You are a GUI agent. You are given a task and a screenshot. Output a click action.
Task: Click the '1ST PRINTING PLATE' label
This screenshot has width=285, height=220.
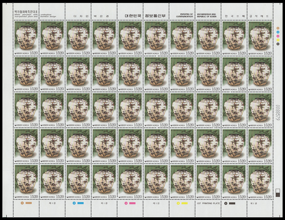[x=208, y=203]
